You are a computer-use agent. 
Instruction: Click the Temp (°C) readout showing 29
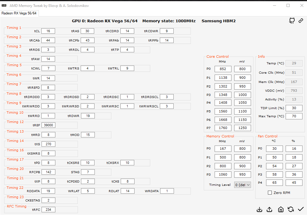click(294, 63)
